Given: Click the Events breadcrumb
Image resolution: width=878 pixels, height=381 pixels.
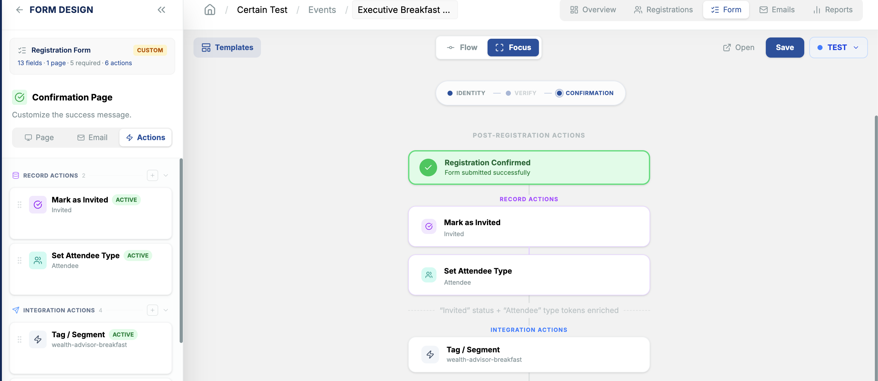Looking at the screenshot, I should coord(322,10).
